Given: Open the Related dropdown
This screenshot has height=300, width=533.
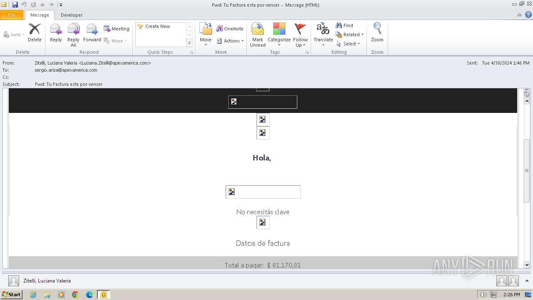Looking at the screenshot, I should (x=350, y=35).
